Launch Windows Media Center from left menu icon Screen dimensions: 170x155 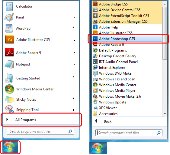point(9,89)
